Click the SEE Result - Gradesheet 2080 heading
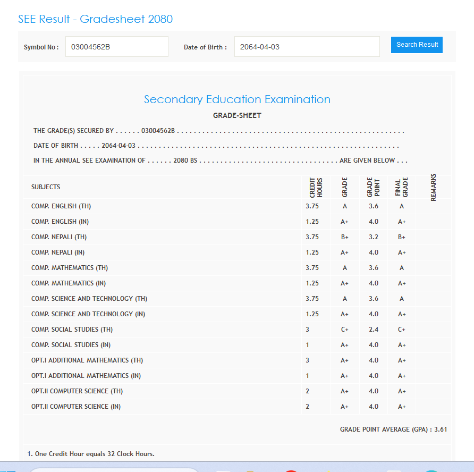Viewport: 474px width, 472px height. [95, 19]
